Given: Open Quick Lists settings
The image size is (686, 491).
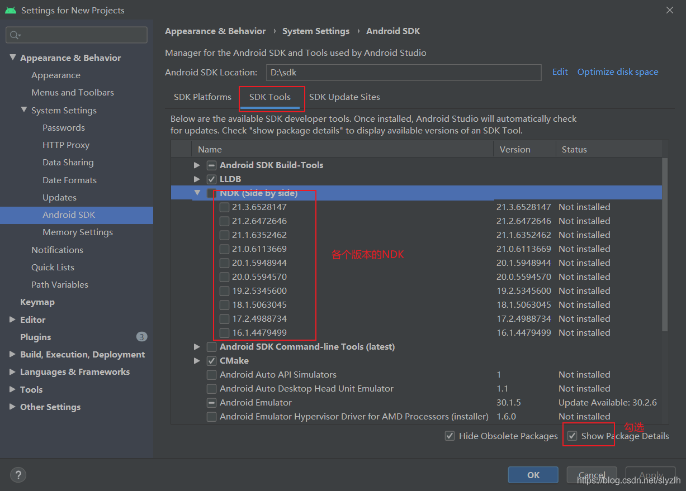Looking at the screenshot, I should point(53,268).
